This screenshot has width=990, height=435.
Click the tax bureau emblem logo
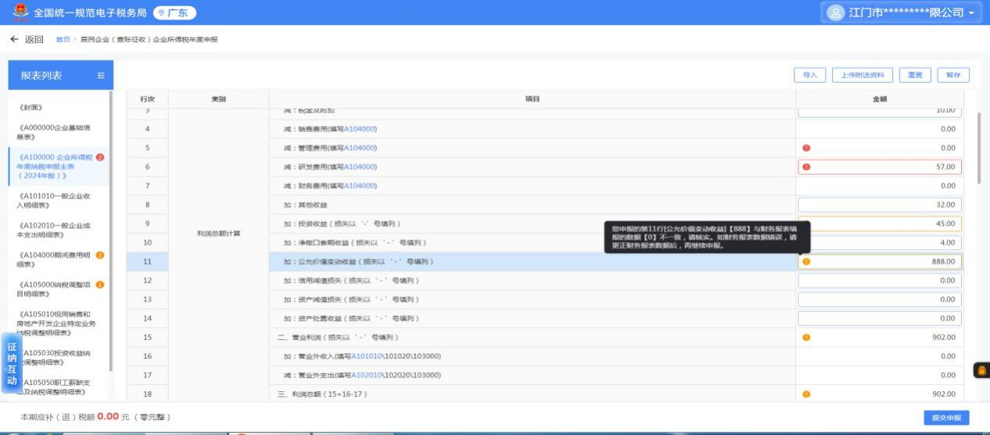20,12
